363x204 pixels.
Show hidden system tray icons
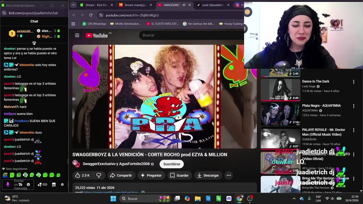[x=294, y=198]
